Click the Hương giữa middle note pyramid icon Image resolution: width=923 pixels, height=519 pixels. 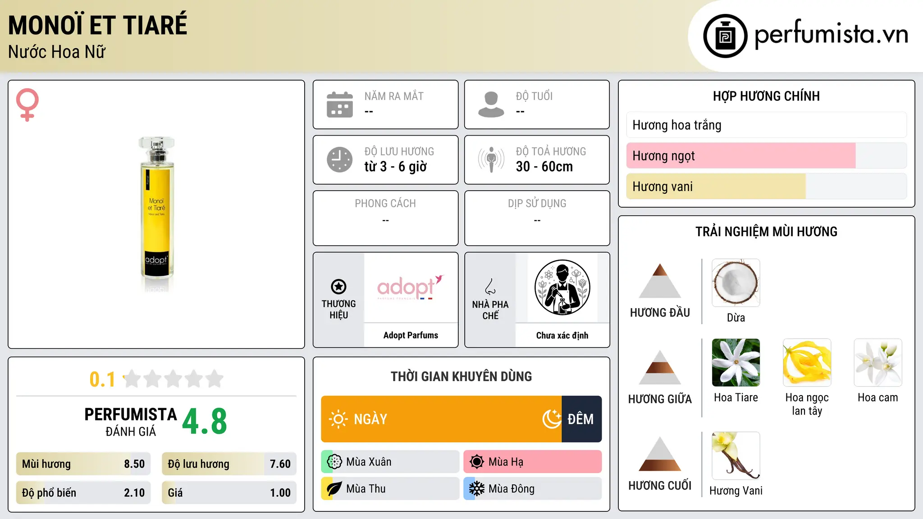point(660,367)
